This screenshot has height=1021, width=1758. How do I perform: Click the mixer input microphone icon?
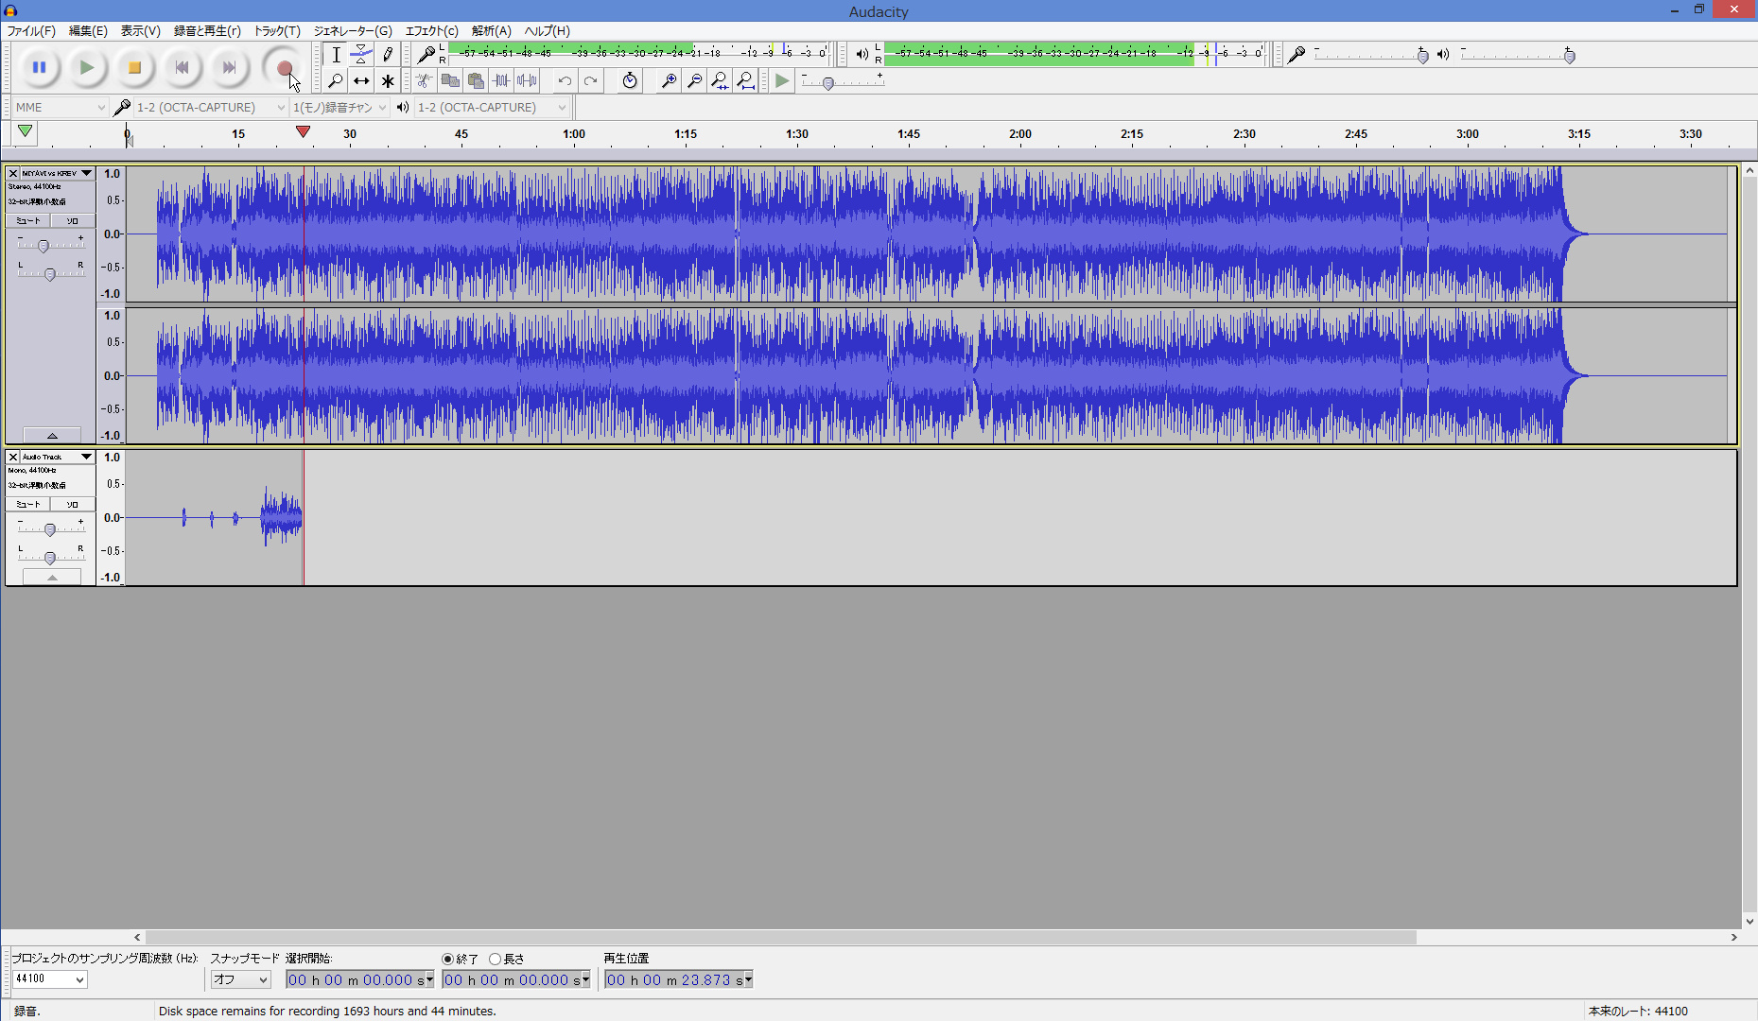[x=1297, y=55]
